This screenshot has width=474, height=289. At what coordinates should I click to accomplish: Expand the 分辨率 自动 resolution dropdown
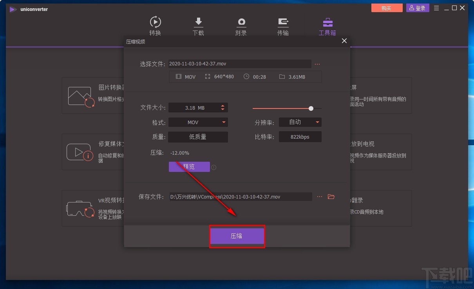click(x=300, y=122)
